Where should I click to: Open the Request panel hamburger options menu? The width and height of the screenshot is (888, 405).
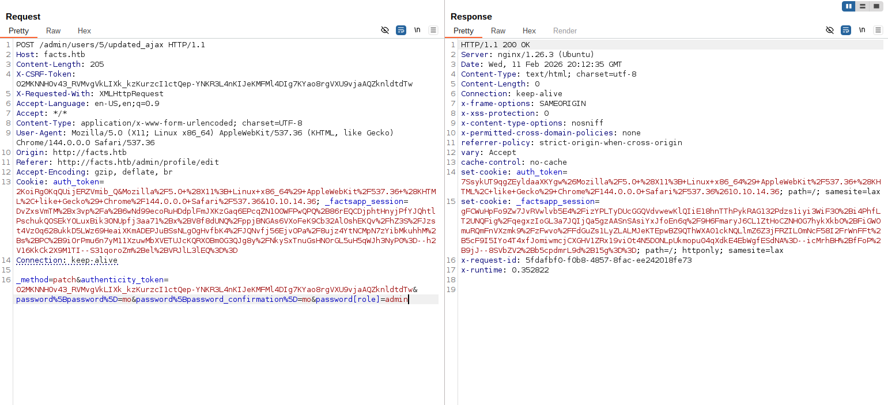(x=433, y=30)
